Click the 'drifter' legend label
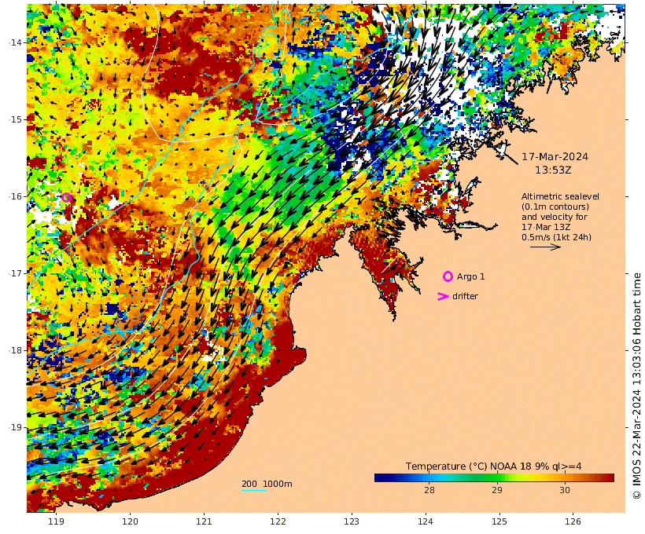Screen dimensions: 645x534 (x=465, y=296)
